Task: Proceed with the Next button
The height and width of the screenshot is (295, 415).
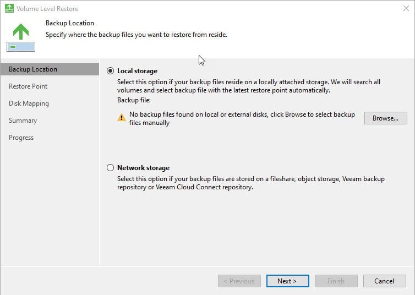Action: click(288, 281)
